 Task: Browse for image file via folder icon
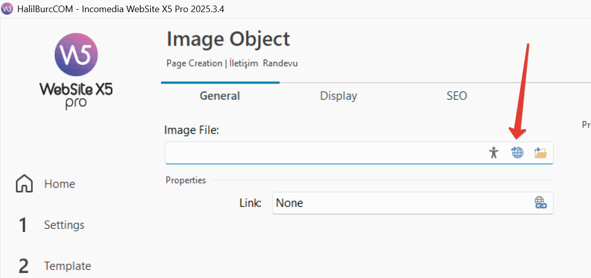click(x=540, y=152)
